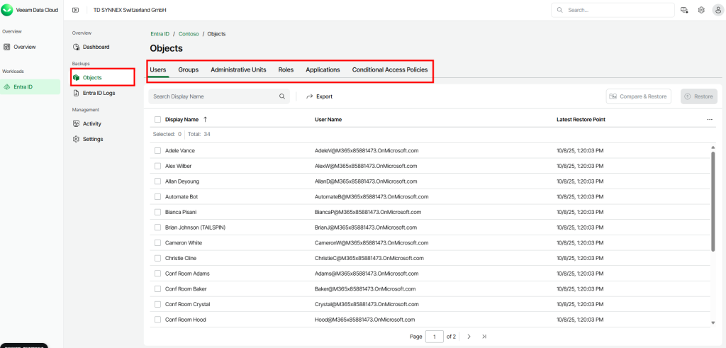
Task: Tick the select-all checkbox in the header row
Action: point(157,120)
